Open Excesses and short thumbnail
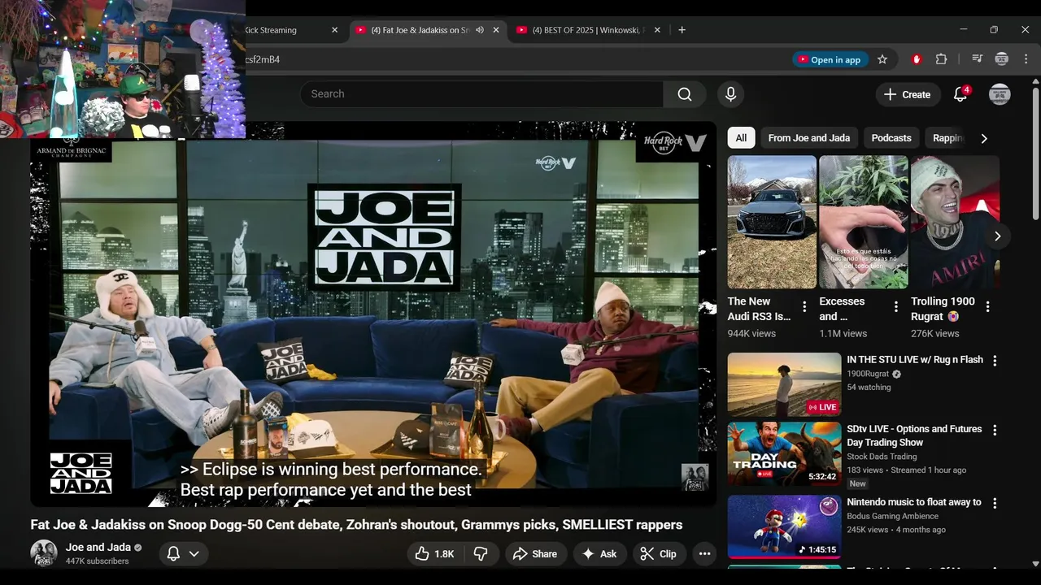 (x=864, y=222)
